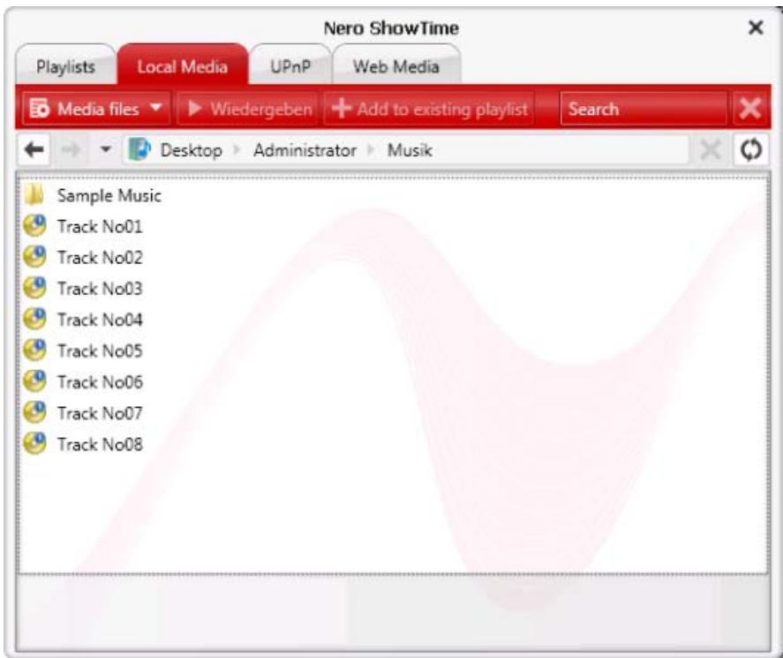Select Administrator in the breadcrumb path
The height and width of the screenshot is (658, 783).
tap(305, 150)
